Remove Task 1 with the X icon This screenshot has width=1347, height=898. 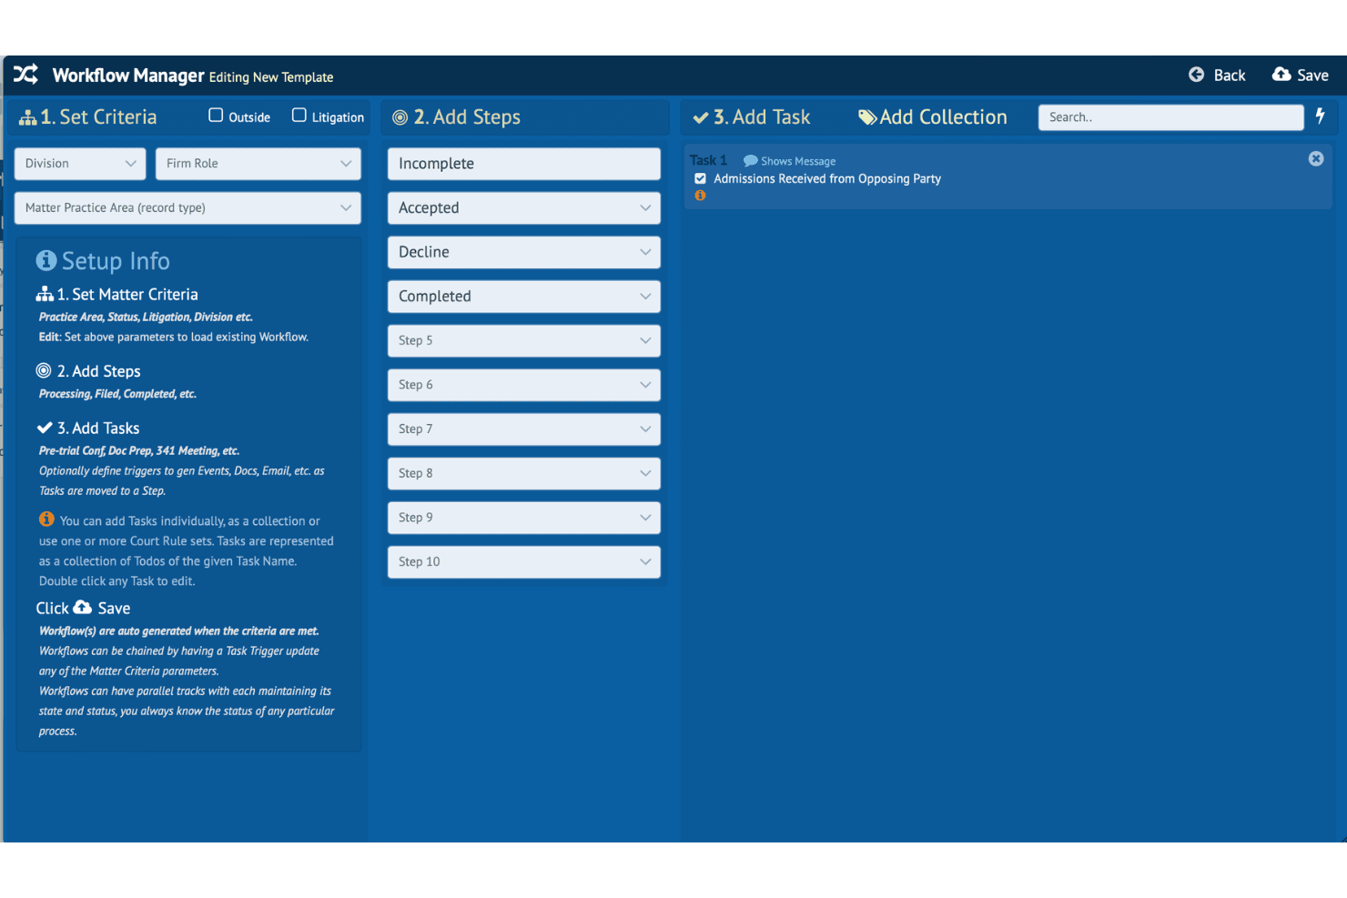click(1316, 158)
